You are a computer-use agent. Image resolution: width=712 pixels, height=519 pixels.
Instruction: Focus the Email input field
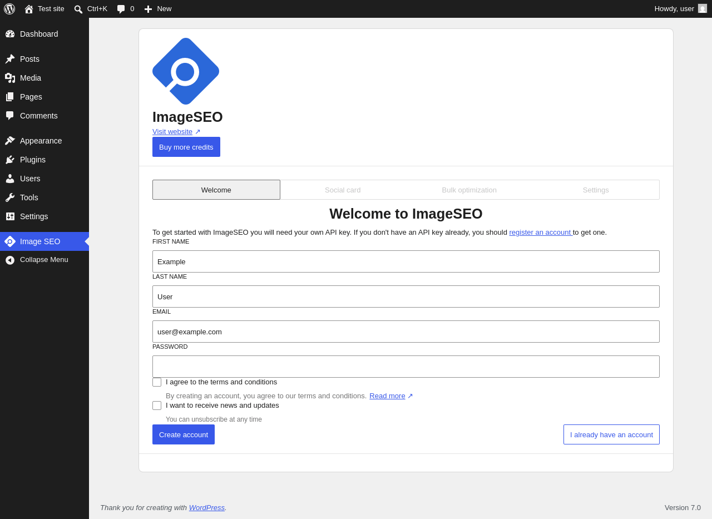point(406,332)
